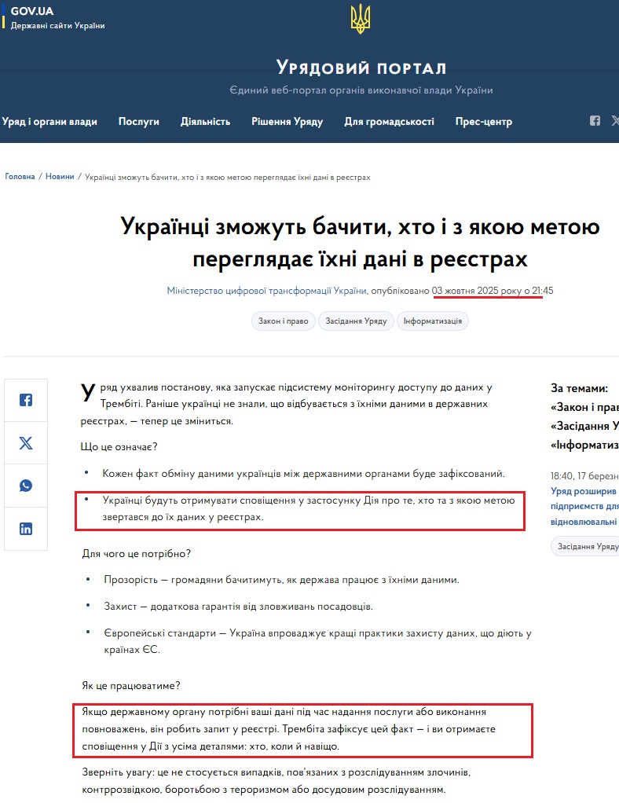Image resolution: width=619 pixels, height=803 pixels.
Task: Open the Послуги menu item
Action: pos(139,122)
